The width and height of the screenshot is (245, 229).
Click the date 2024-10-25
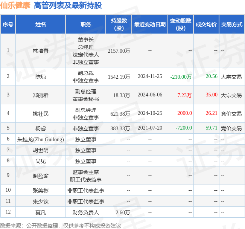pyautogui.click(x=150, y=113)
